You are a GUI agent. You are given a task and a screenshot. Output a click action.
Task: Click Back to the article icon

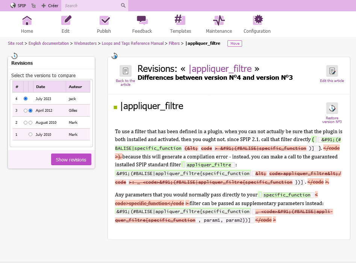tap(125, 71)
